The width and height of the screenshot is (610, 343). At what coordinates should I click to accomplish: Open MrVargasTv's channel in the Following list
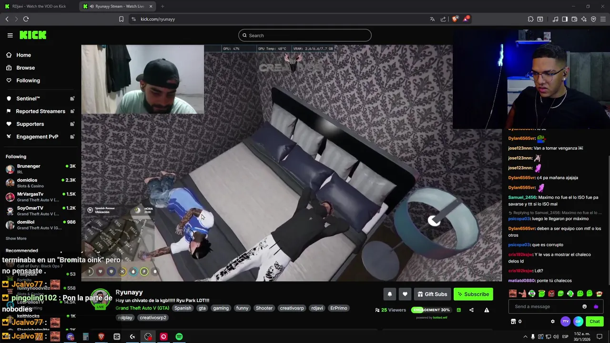coord(41,197)
